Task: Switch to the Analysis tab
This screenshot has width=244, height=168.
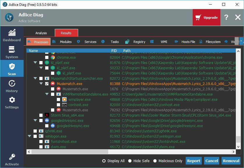Action: click(41, 33)
